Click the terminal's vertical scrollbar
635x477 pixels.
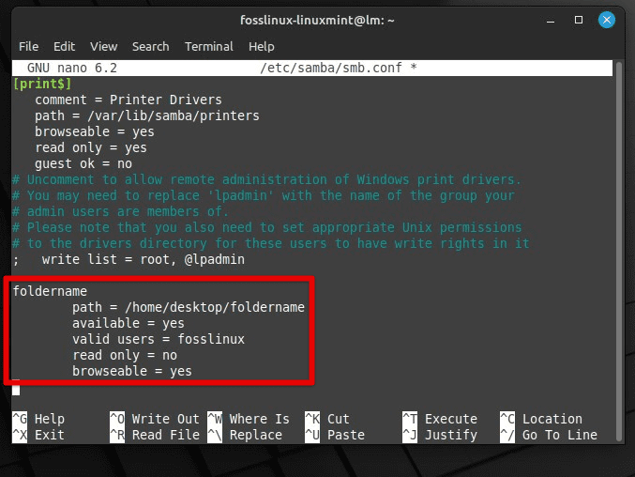[x=618, y=252]
